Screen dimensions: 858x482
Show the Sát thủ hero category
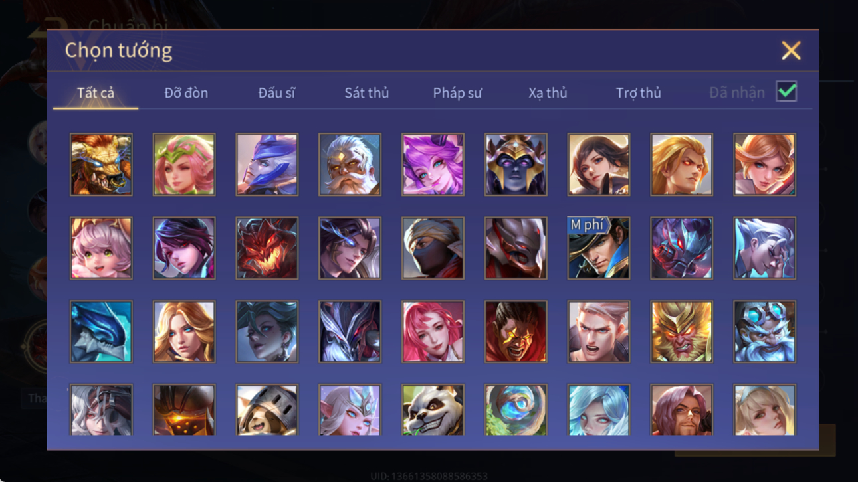(367, 93)
